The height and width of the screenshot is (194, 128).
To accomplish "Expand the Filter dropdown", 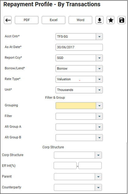I will 99,116.
